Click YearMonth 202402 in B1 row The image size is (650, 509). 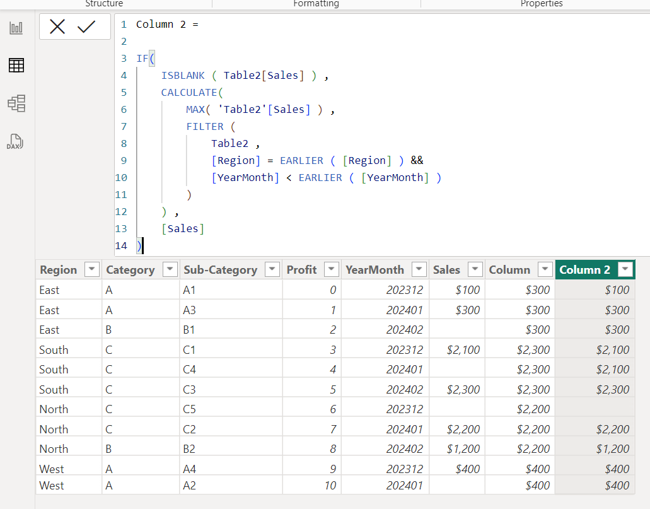tap(405, 330)
